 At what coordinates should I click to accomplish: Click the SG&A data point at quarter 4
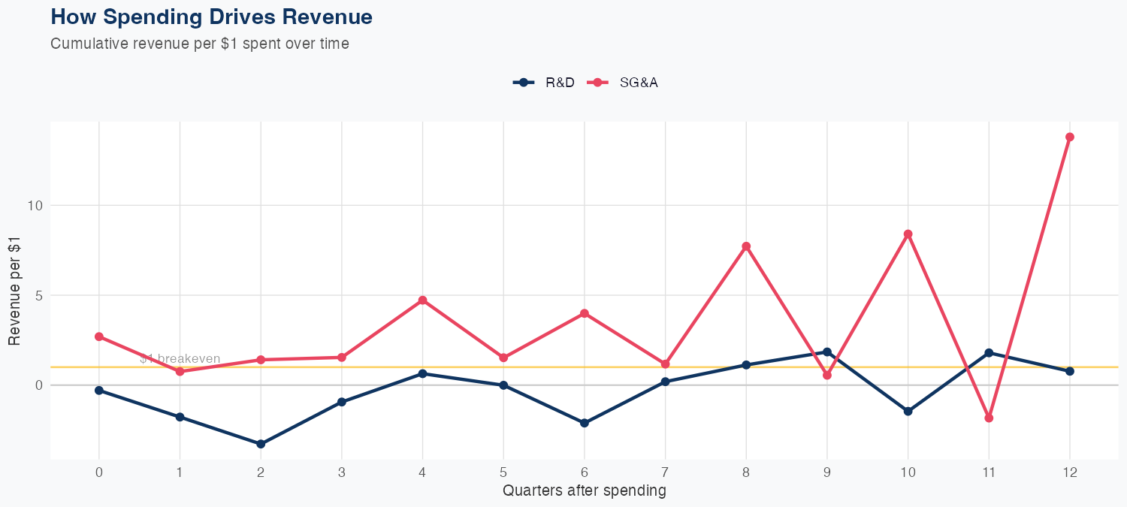click(422, 300)
